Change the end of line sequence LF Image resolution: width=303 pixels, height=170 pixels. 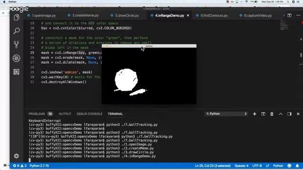point(267,166)
